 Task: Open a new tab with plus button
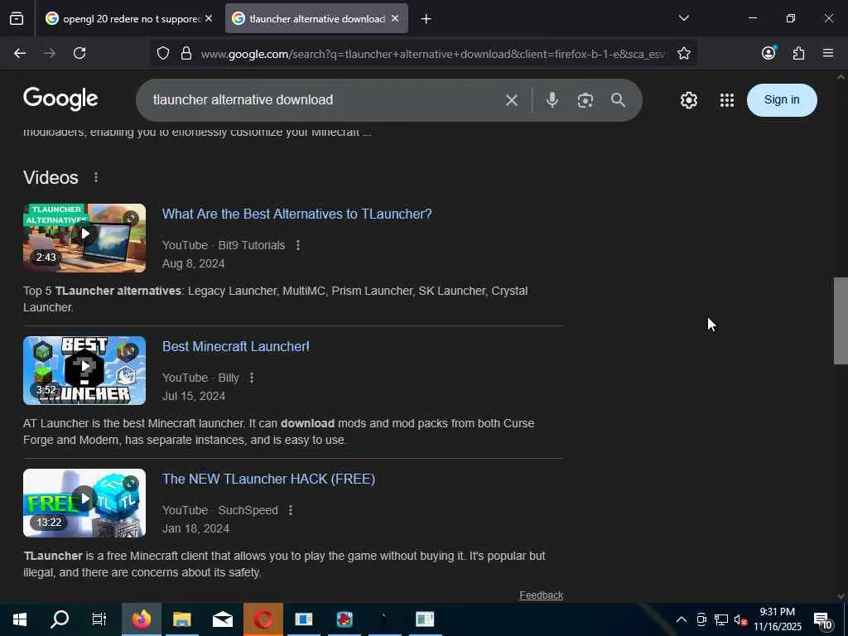[x=426, y=19]
